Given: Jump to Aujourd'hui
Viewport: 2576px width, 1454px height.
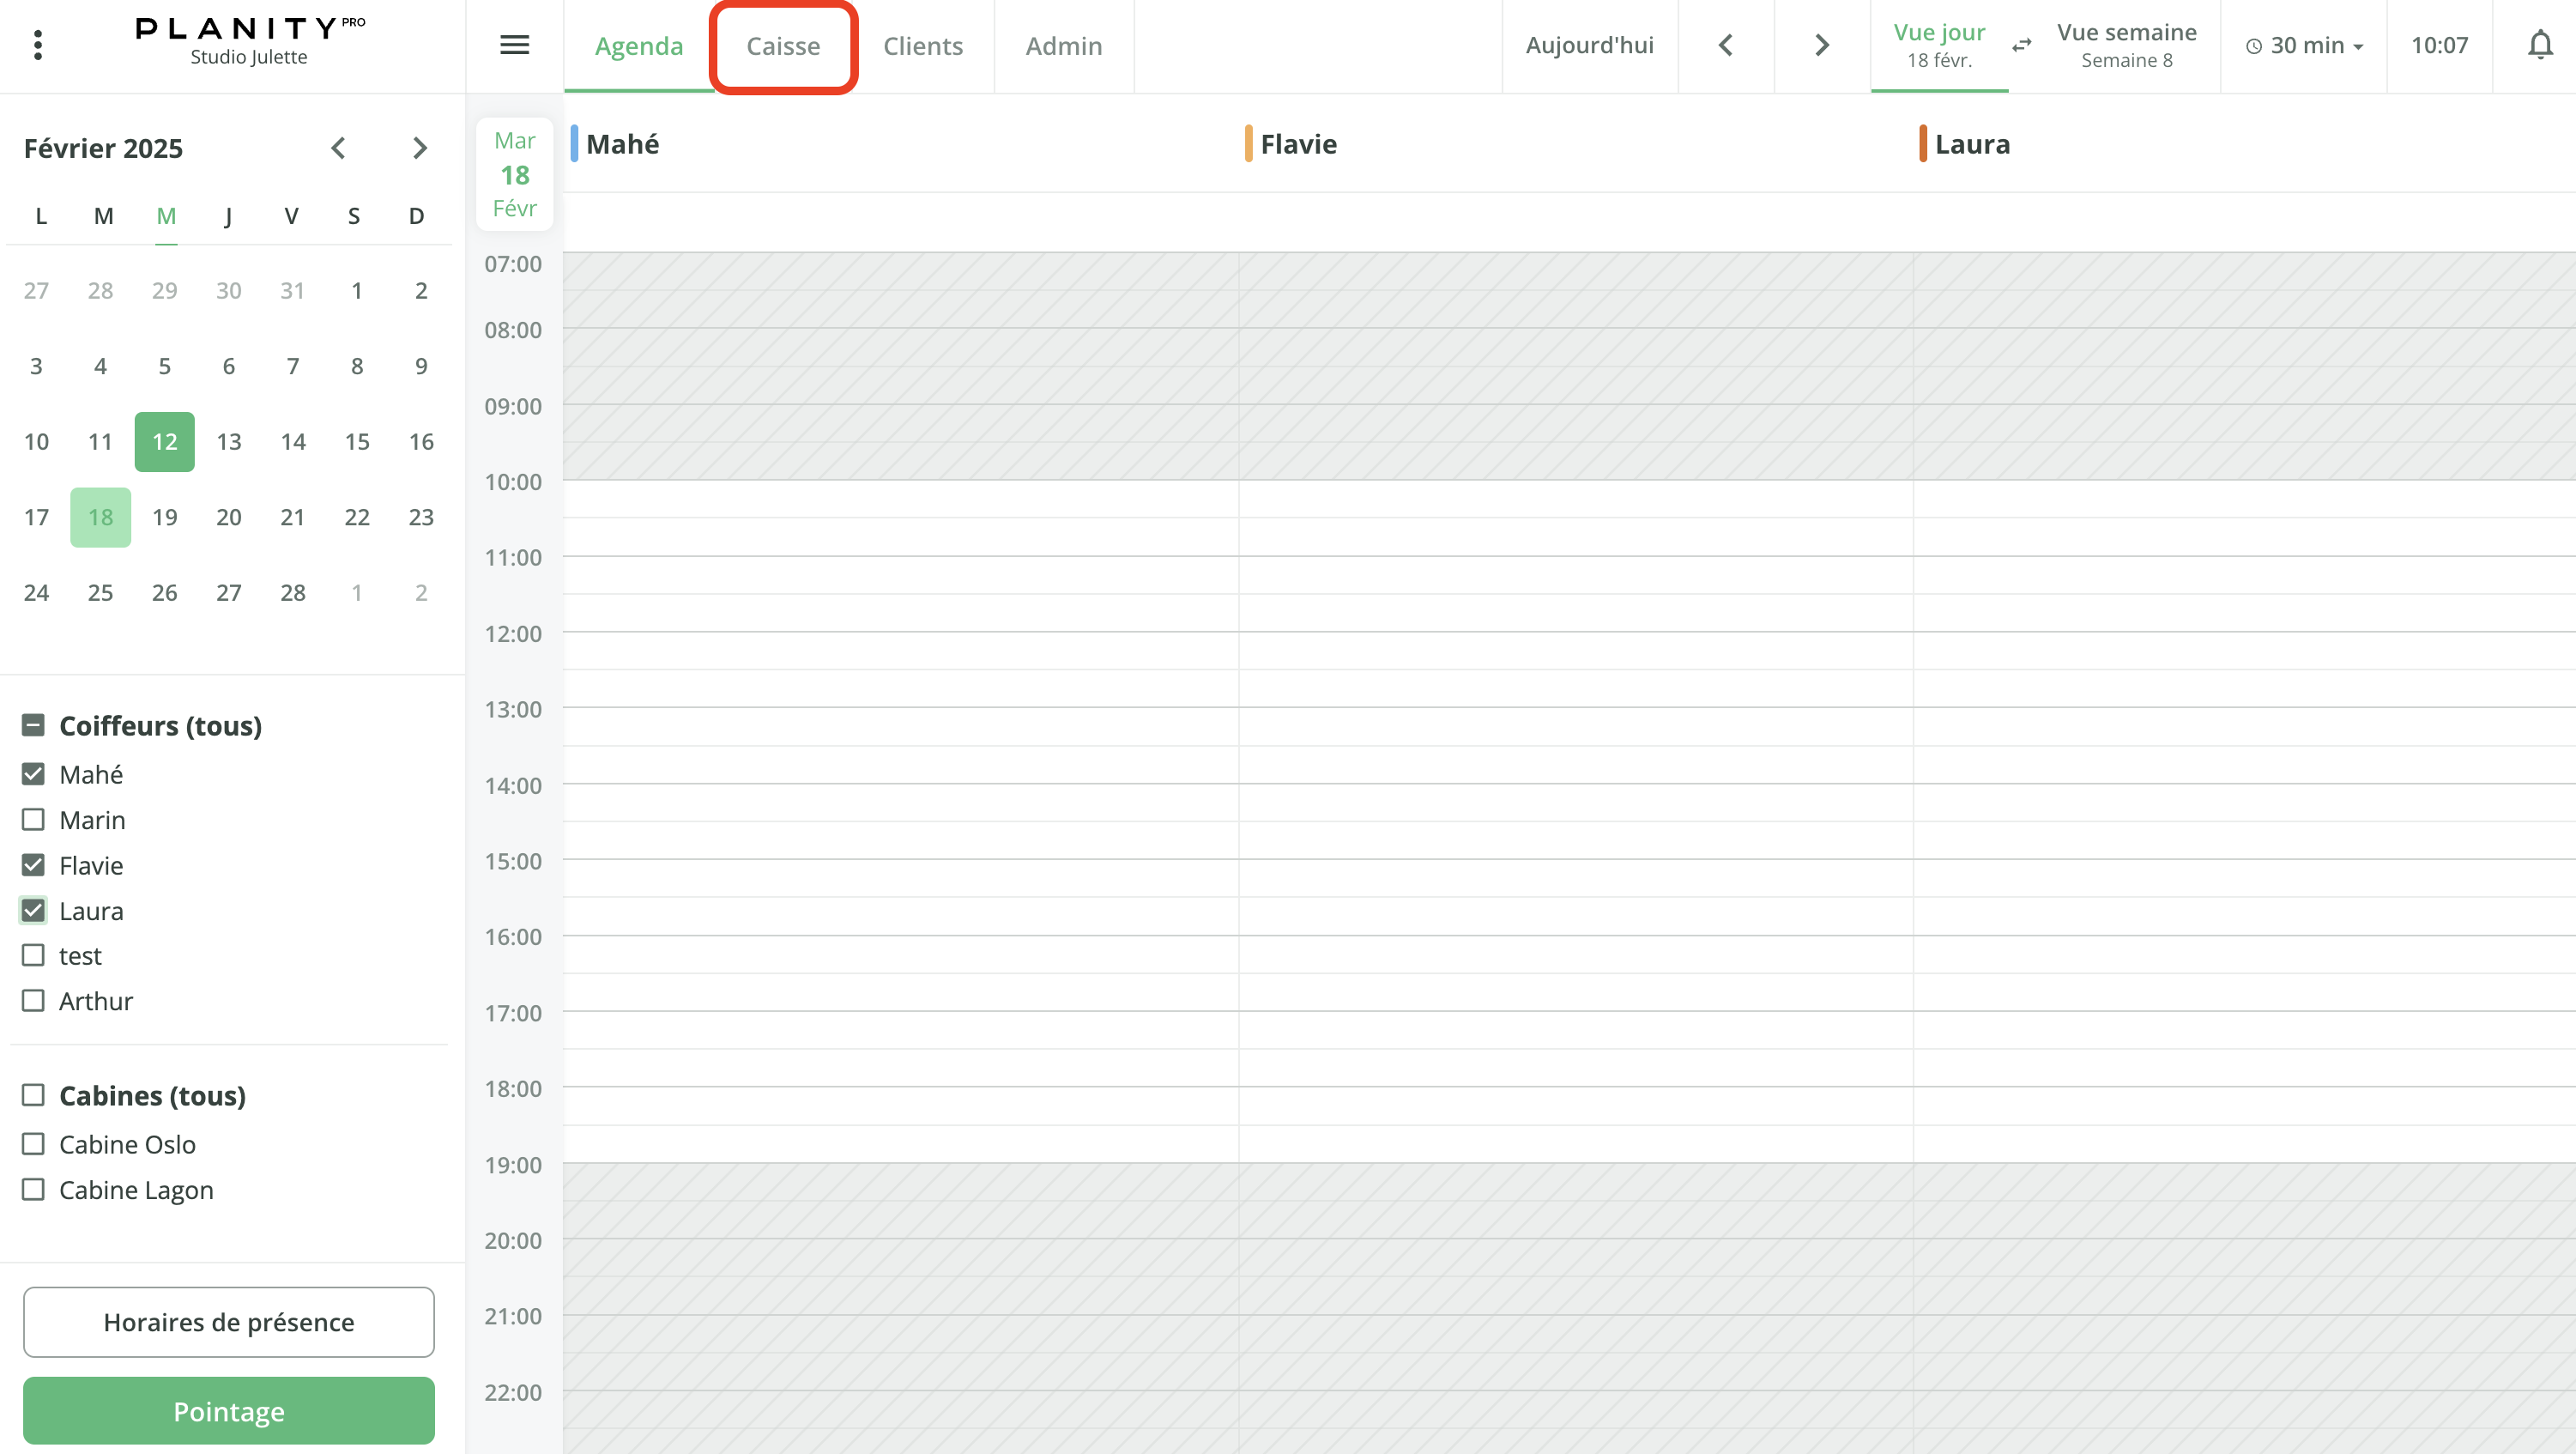Looking at the screenshot, I should [1589, 45].
